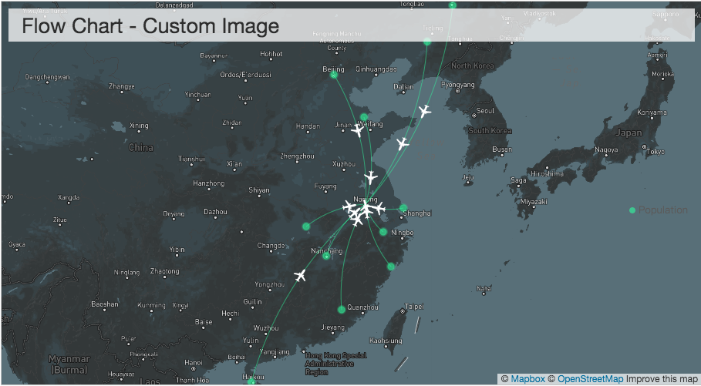Open the Mapbox attribution link
Screen dimensions: 701x386
coord(527,379)
